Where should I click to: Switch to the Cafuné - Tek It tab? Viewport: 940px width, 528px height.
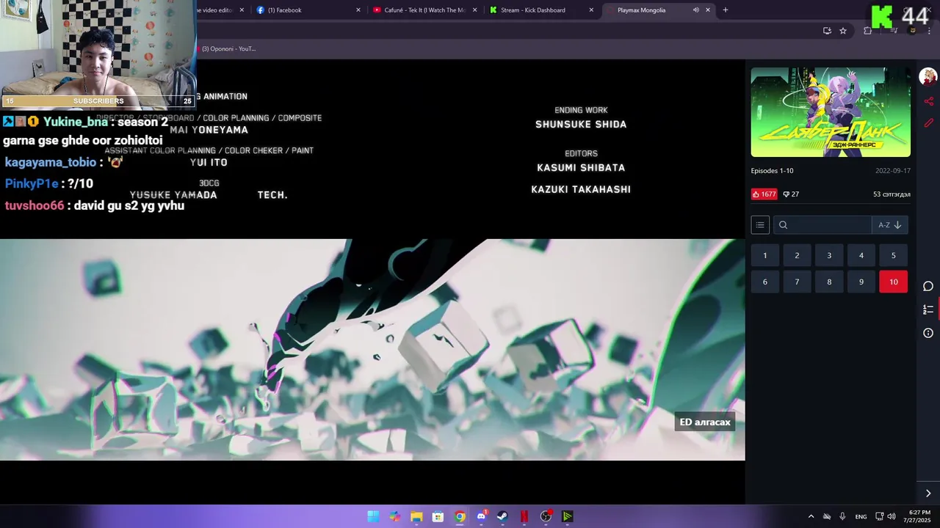(424, 10)
